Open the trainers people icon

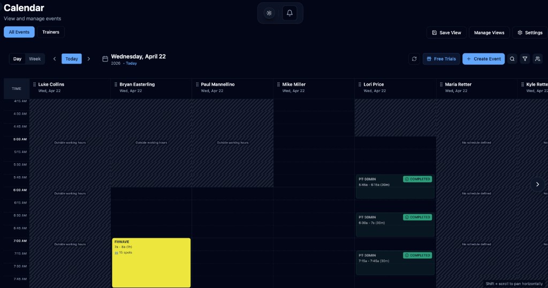(537, 59)
